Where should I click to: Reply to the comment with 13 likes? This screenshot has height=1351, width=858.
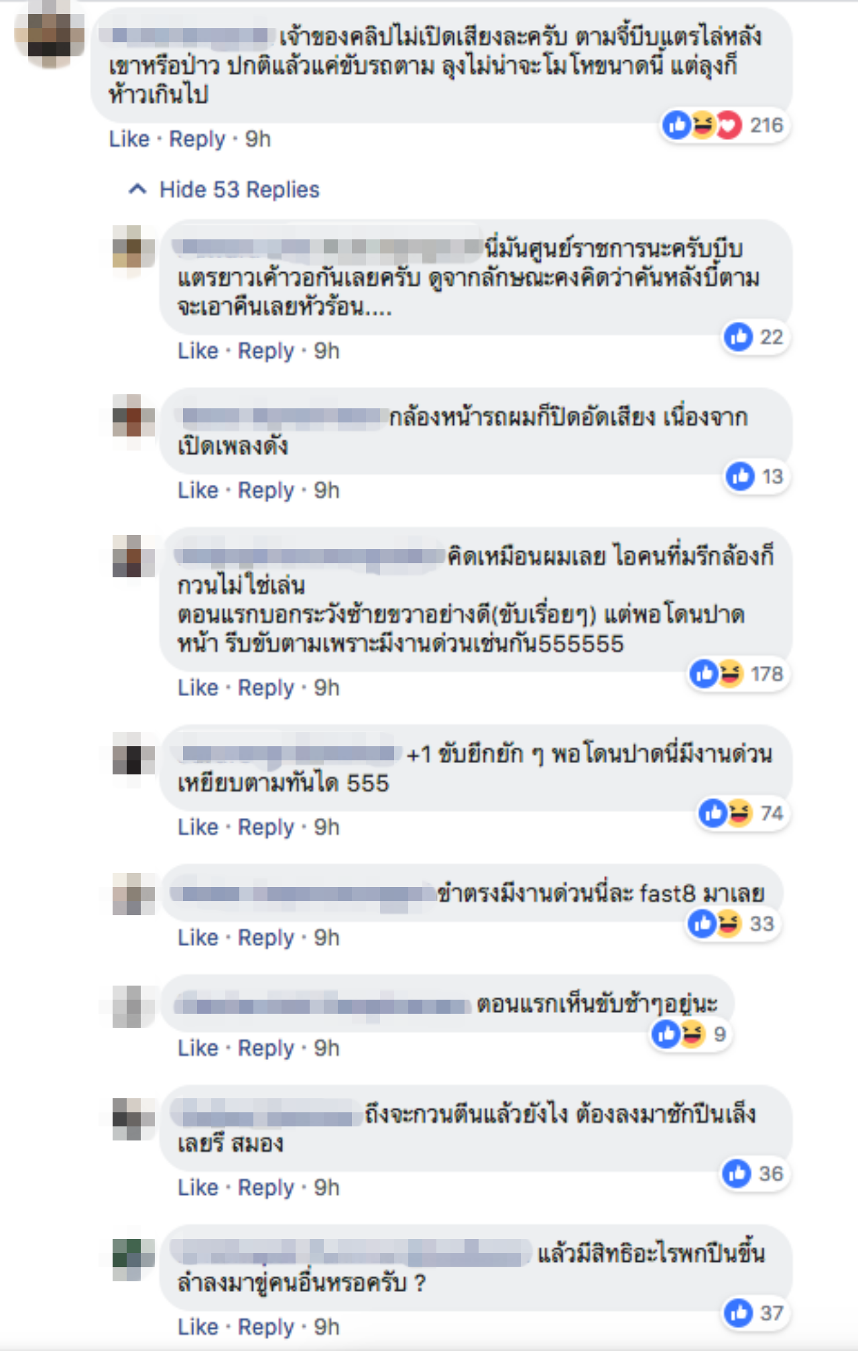pos(266,490)
